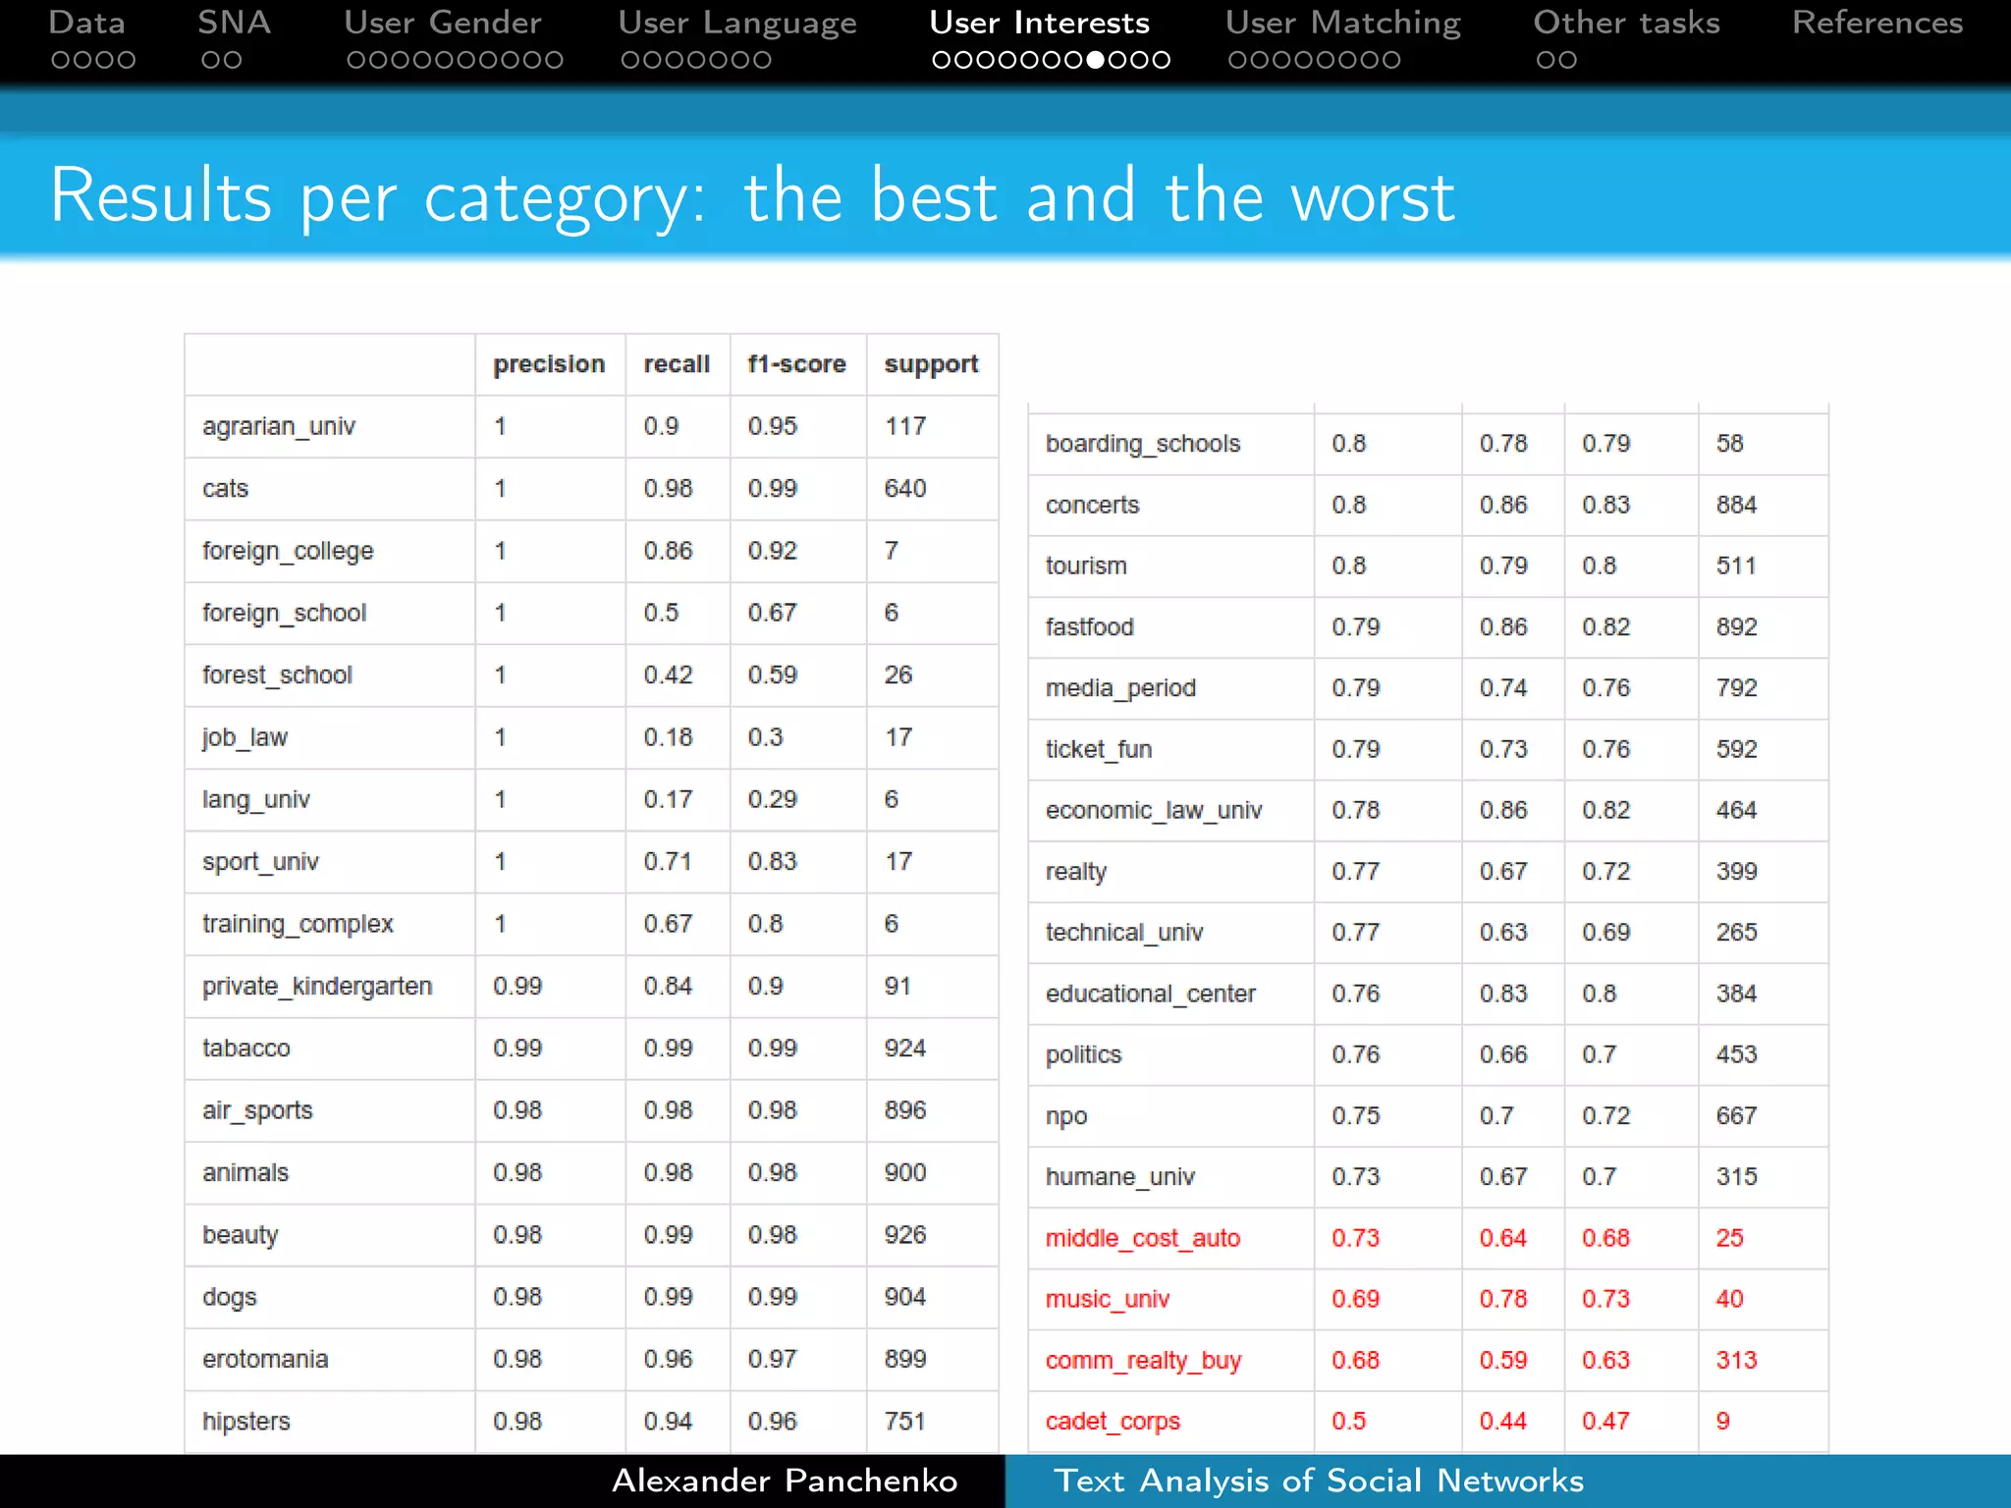
Task: Click first slide dot under SNA
Action: coord(210,60)
